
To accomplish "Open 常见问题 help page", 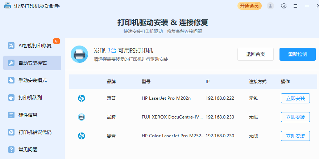I will 32,150.
